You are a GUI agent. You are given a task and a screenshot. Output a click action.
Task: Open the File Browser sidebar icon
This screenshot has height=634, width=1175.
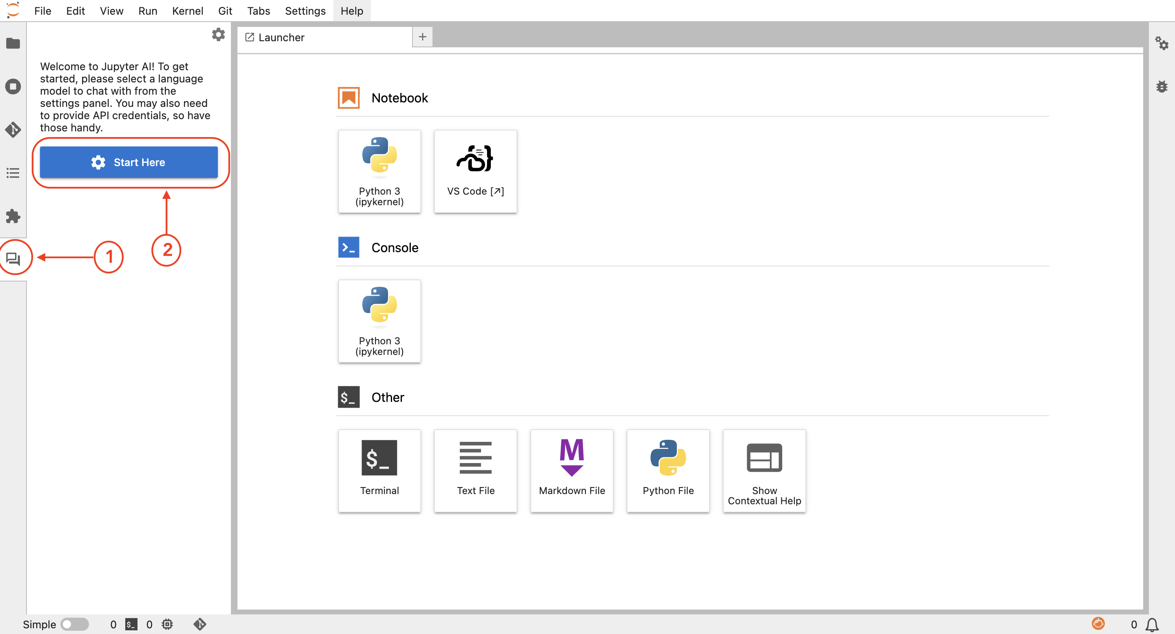(x=13, y=43)
